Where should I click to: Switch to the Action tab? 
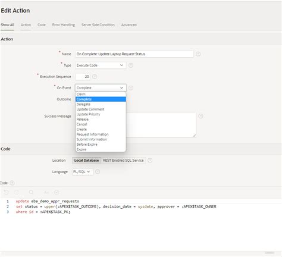[x=26, y=25]
